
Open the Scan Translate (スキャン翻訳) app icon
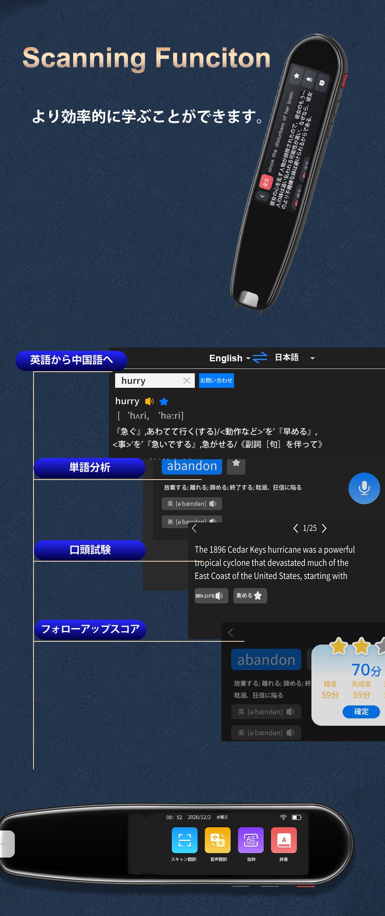coord(184,840)
